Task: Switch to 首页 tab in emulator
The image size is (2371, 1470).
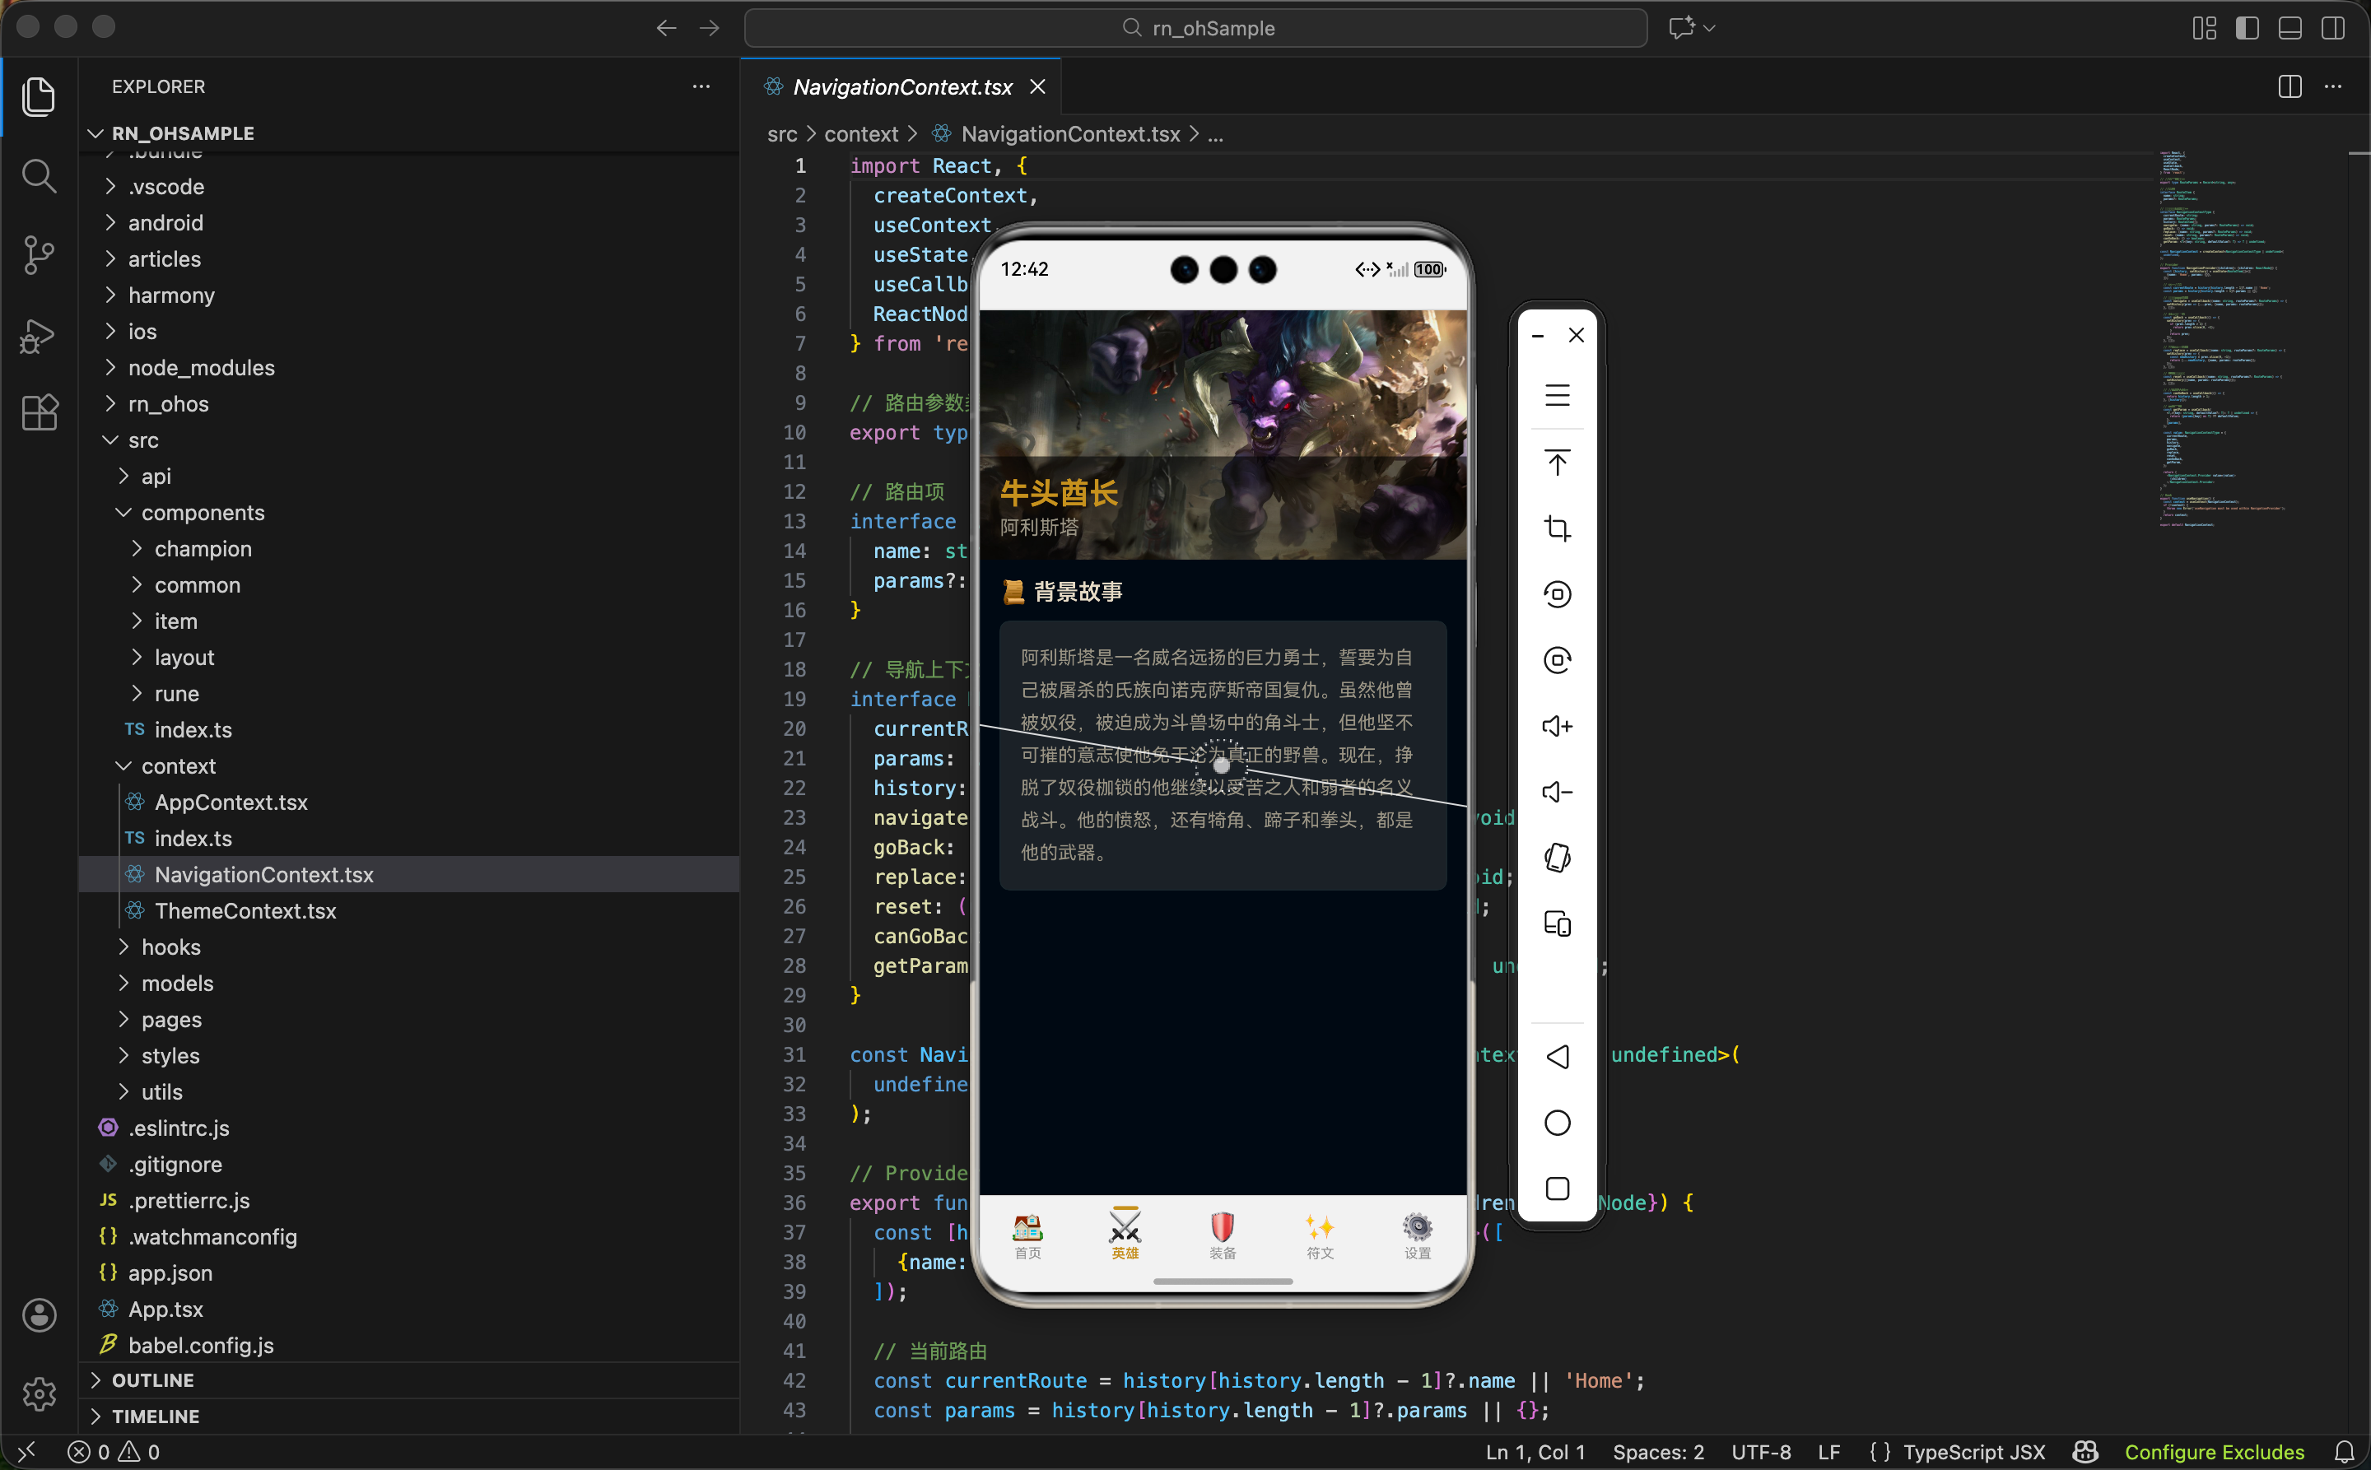Action: (x=1028, y=1237)
